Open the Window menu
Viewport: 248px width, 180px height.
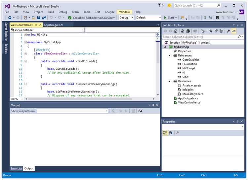[x=124, y=12]
